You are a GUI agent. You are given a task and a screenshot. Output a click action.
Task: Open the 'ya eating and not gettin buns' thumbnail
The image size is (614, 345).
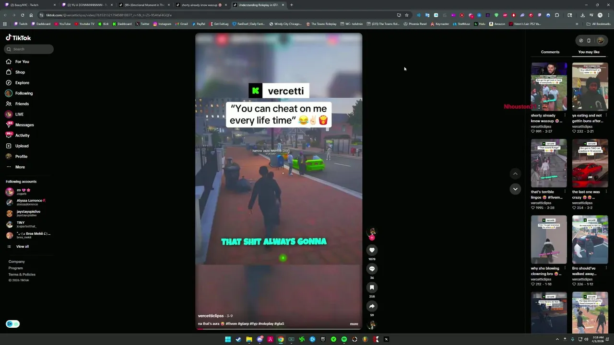(590, 87)
